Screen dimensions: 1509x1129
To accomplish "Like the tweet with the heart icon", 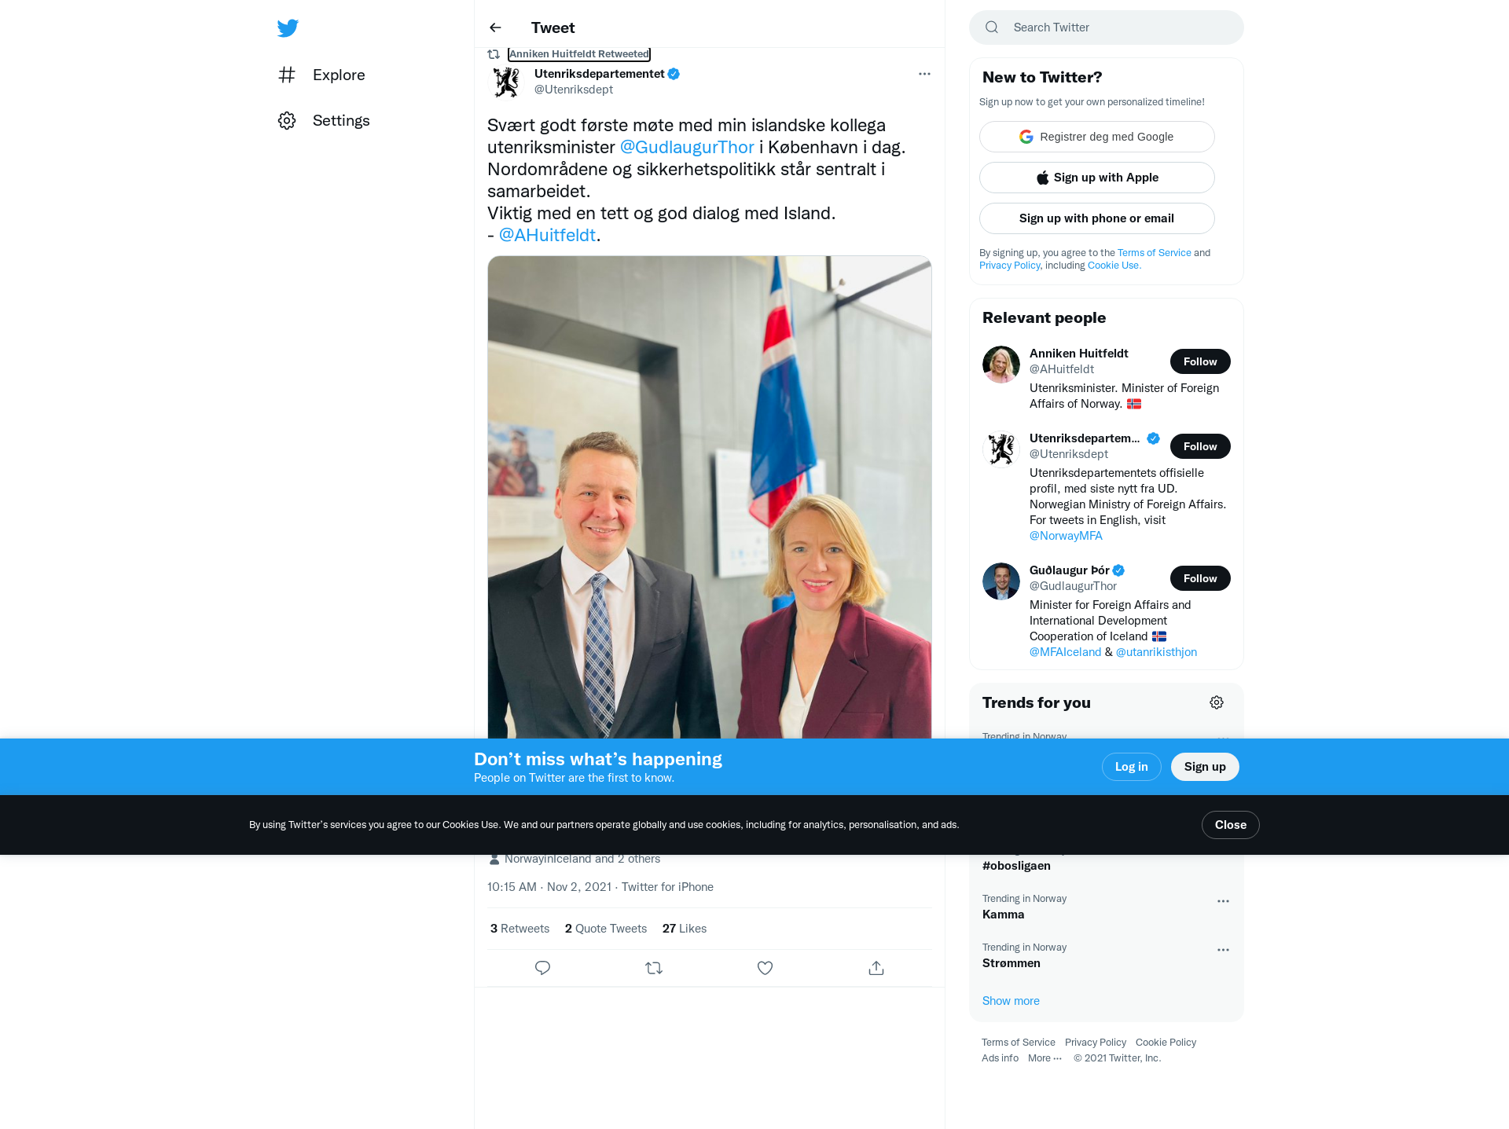I will (x=765, y=968).
